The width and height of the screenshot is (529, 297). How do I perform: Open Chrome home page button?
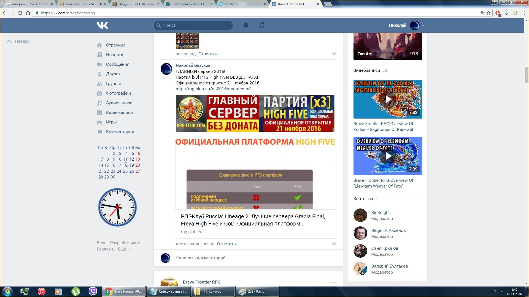click(x=28, y=13)
